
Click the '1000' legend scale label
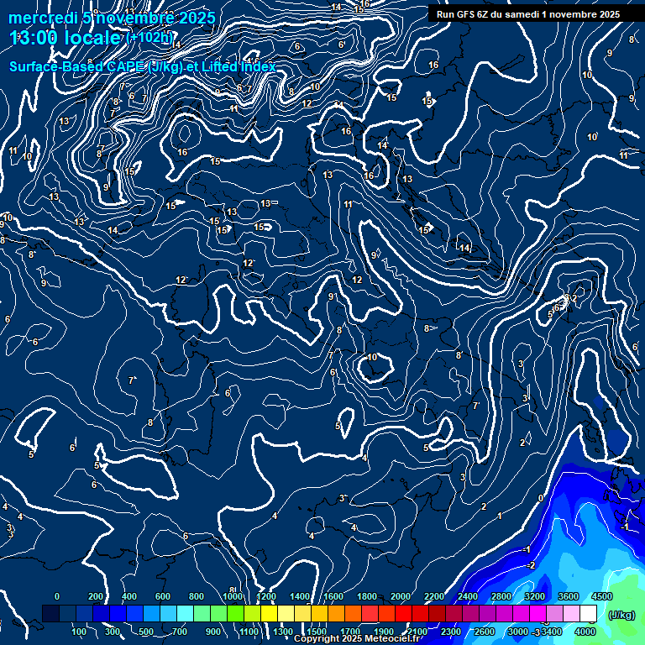(x=233, y=596)
